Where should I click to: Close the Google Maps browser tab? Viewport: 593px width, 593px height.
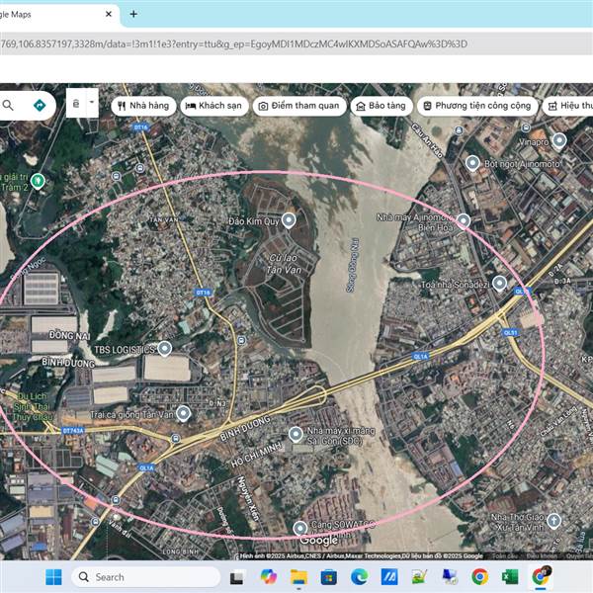(x=109, y=14)
